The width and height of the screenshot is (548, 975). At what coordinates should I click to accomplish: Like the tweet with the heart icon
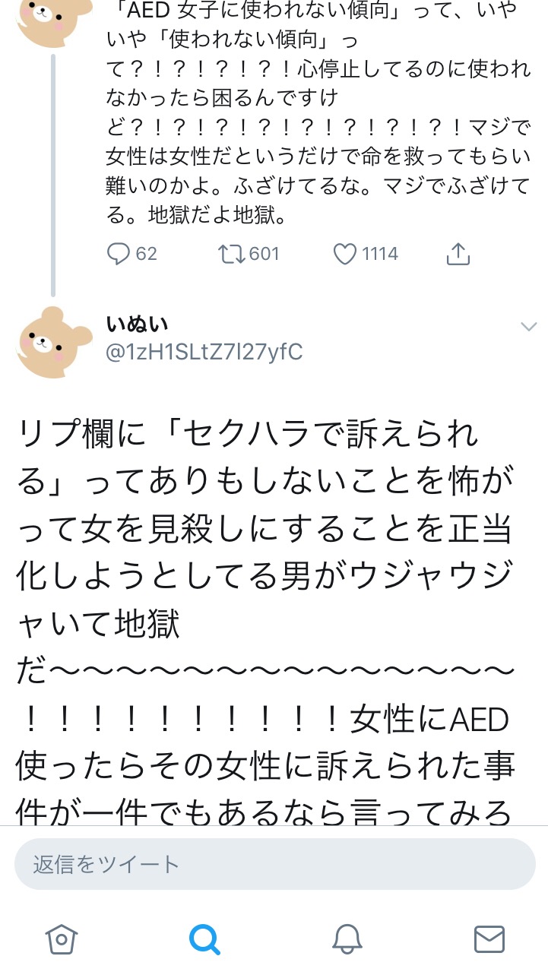pyautogui.click(x=345, y=254)
